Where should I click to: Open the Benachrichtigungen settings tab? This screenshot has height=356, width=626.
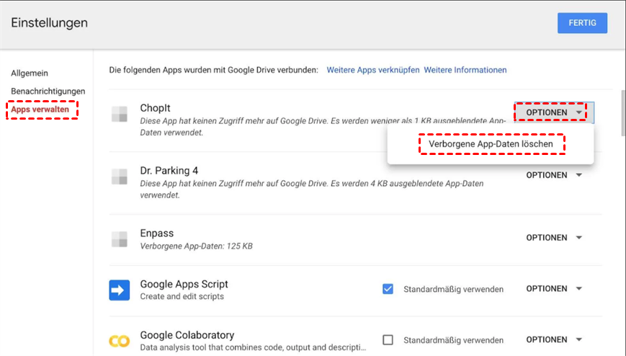(48, 92)
